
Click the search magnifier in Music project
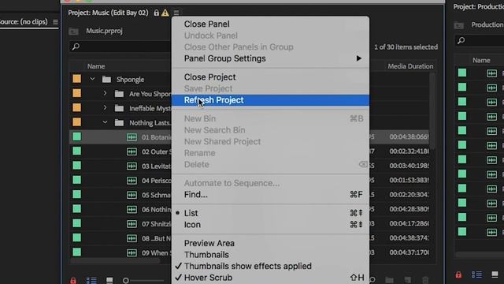tap(76, 47)
